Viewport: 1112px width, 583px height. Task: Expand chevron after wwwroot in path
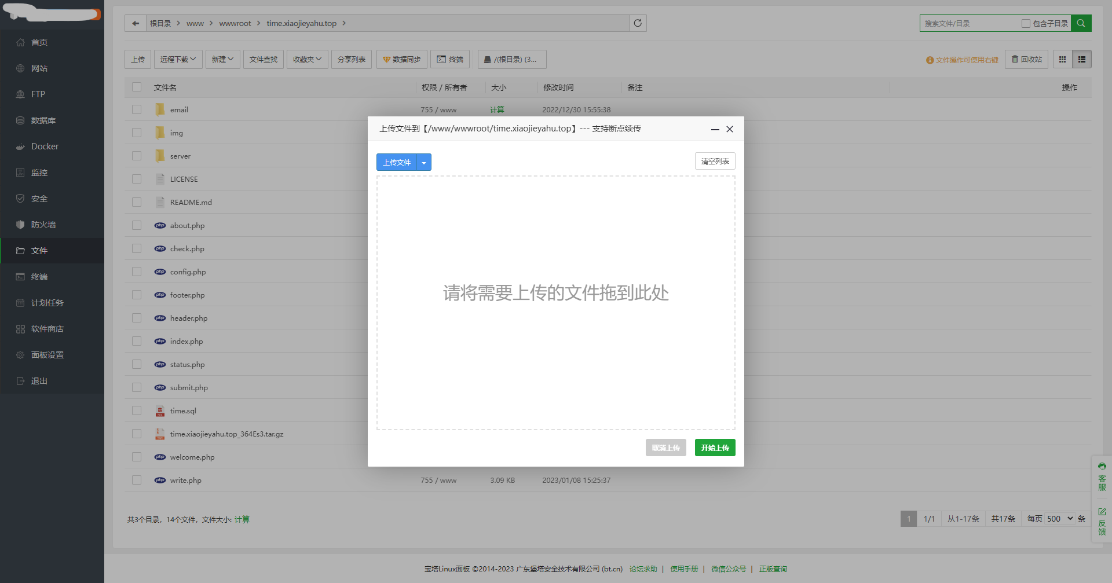coord(259,23)
